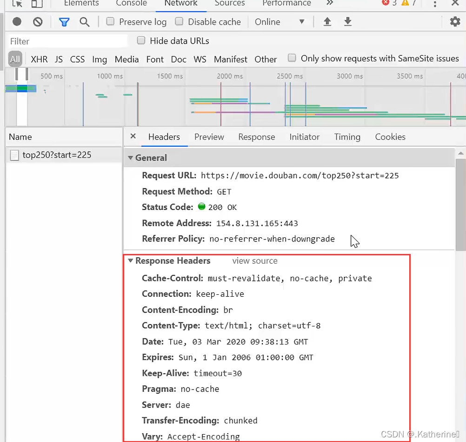The height and width of the screenshot is (442, 466).
Task: Switch to the Sources tab
Action: point(230,3)
